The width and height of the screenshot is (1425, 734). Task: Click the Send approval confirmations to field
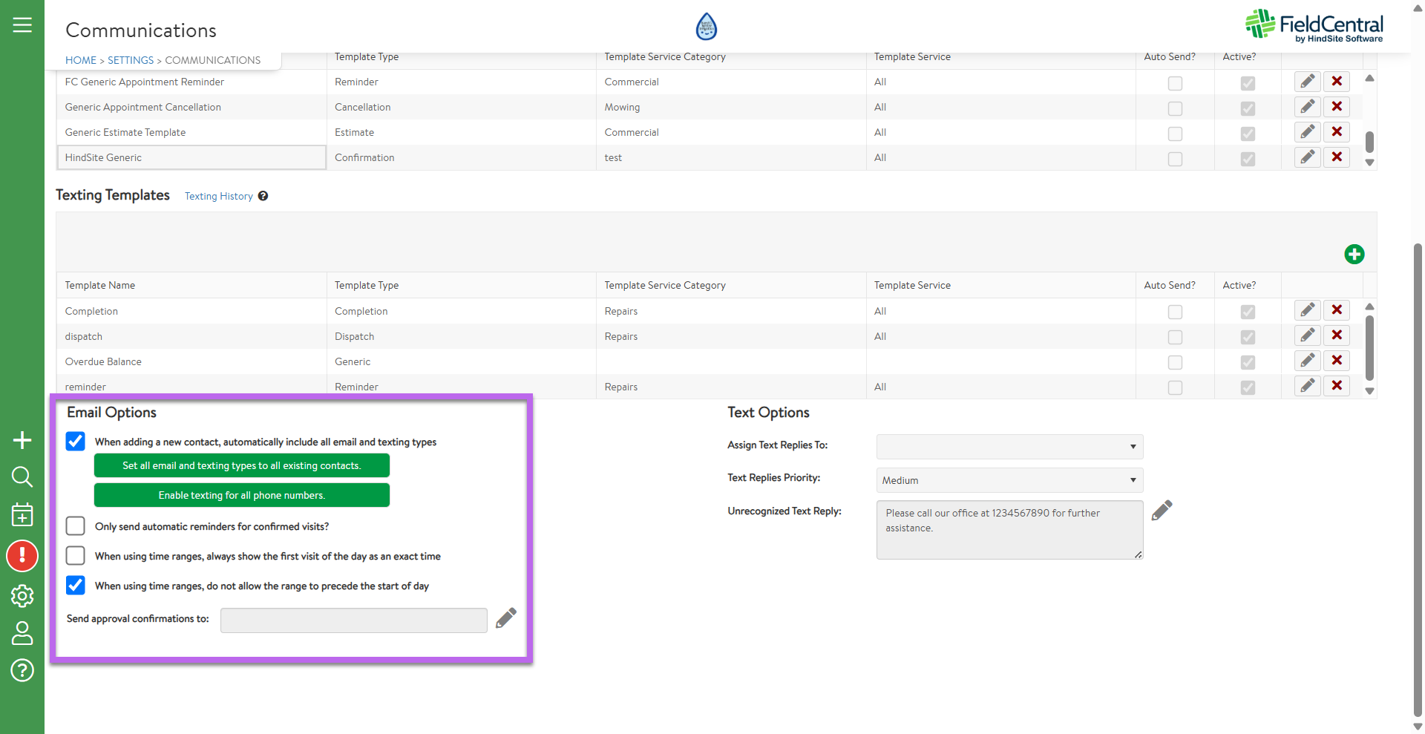click(x=353, y=620)
